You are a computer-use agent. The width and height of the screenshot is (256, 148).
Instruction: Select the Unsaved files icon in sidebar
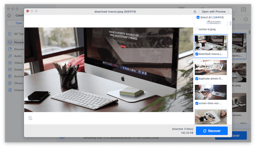point(10,90)
